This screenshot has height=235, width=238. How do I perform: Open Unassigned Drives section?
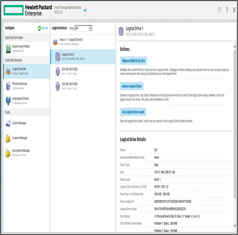26,101
